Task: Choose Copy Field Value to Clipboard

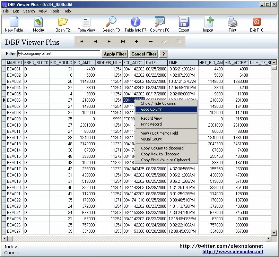Action: coord(166,160)
